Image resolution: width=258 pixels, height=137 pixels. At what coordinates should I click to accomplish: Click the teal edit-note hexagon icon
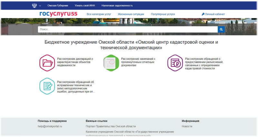tap(47, 86)
